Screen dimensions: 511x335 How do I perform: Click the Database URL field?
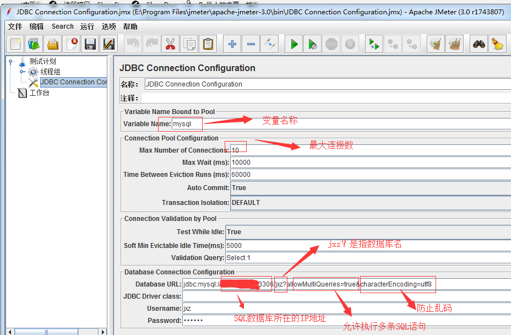[x=347, y=284]
